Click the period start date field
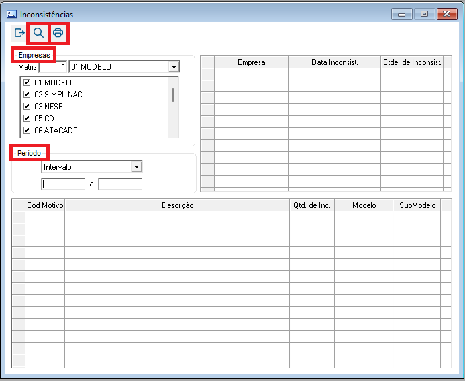This screenshot has width=465, height=381. tap(64, 184)
